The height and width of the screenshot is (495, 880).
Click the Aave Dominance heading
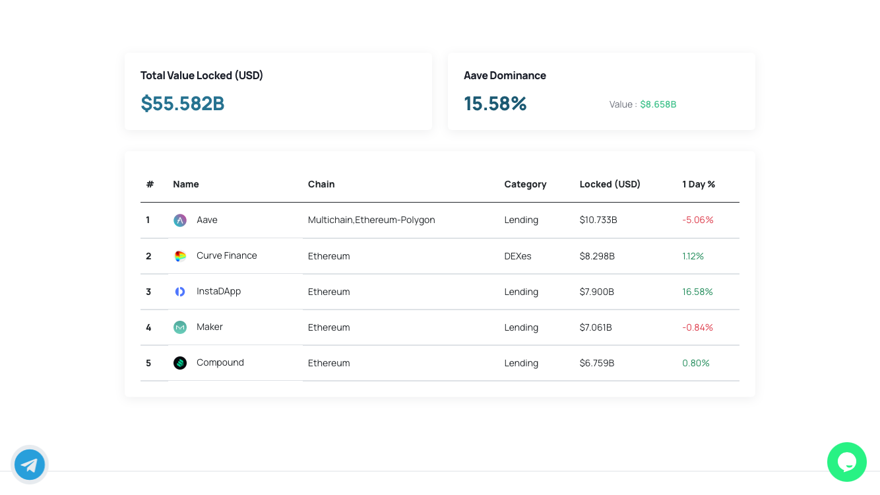point(505,75)
